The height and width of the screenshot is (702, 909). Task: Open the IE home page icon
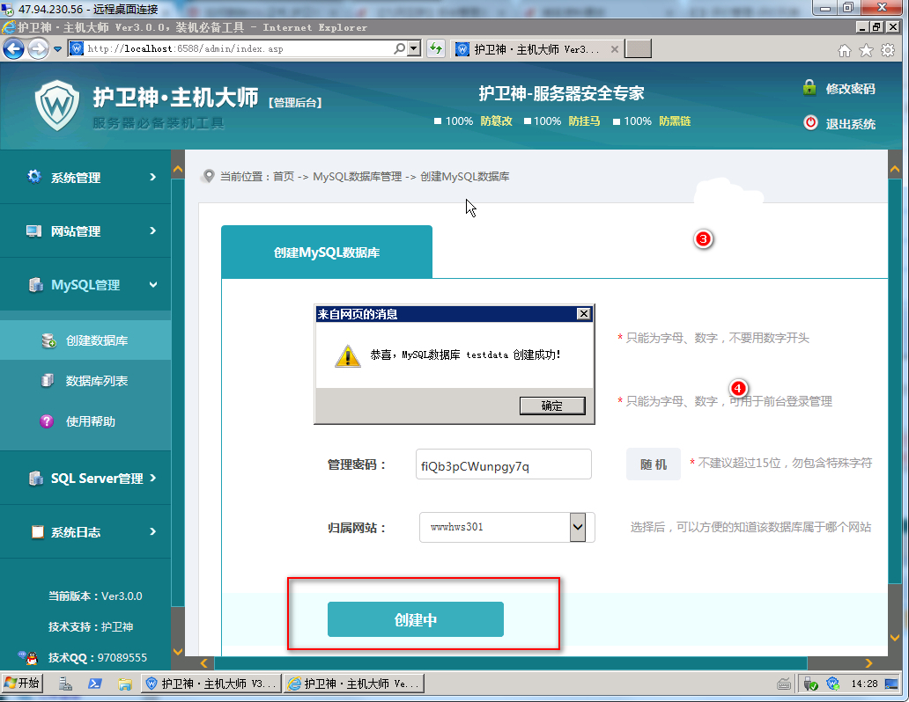coord(845,50)
